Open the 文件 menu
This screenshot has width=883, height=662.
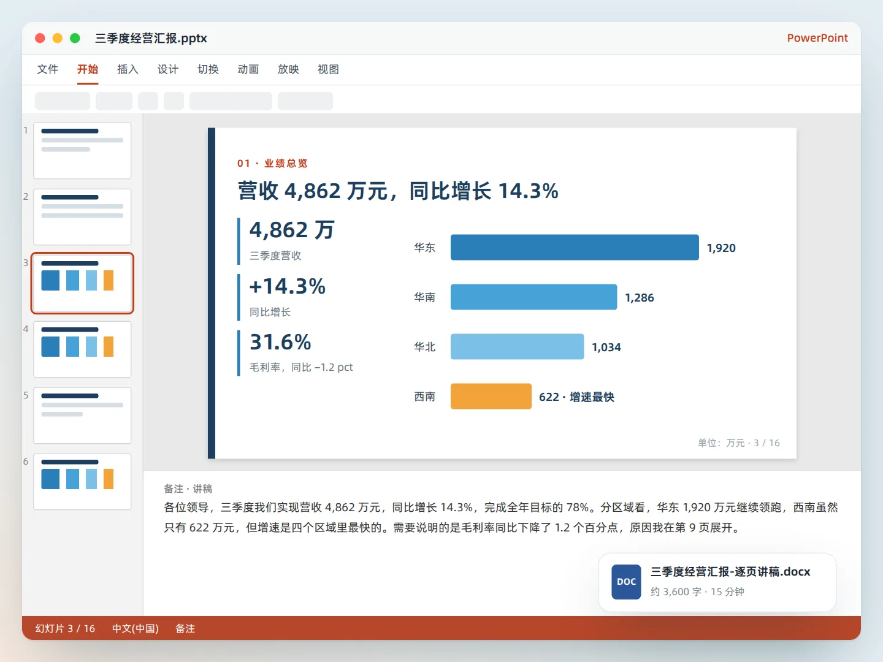[48, 69]
